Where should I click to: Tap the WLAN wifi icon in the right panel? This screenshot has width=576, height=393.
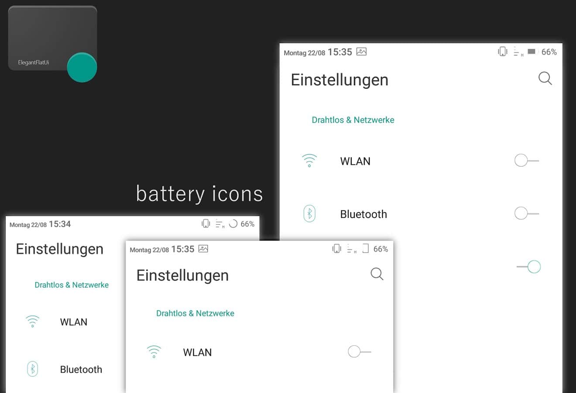click(x=309, y=160)
